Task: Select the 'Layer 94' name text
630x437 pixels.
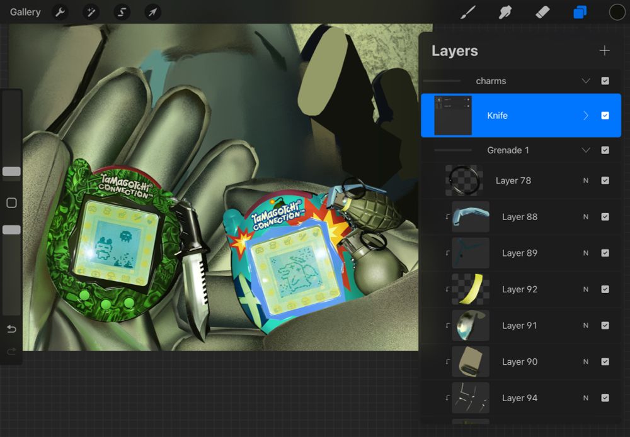Action: pos(520,398)
